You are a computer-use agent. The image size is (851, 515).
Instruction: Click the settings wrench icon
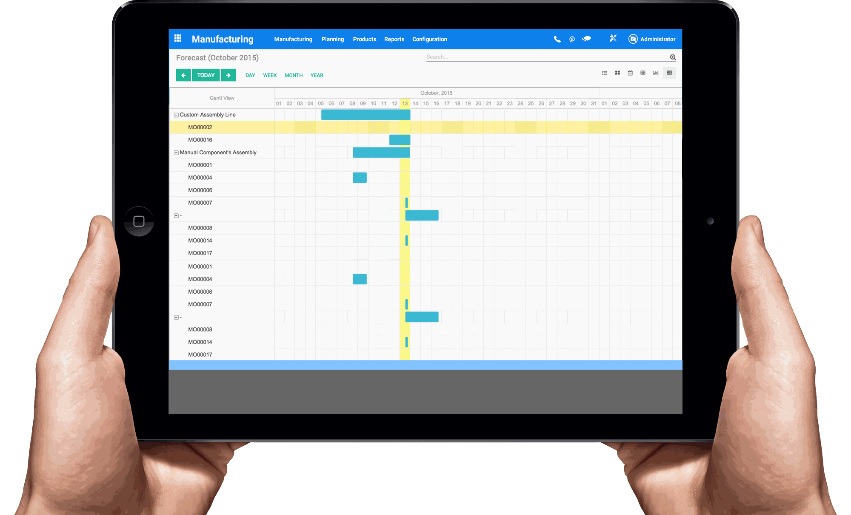[x=613, y=39]
